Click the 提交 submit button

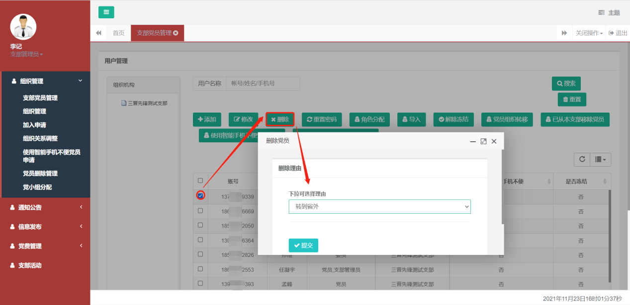303,245
